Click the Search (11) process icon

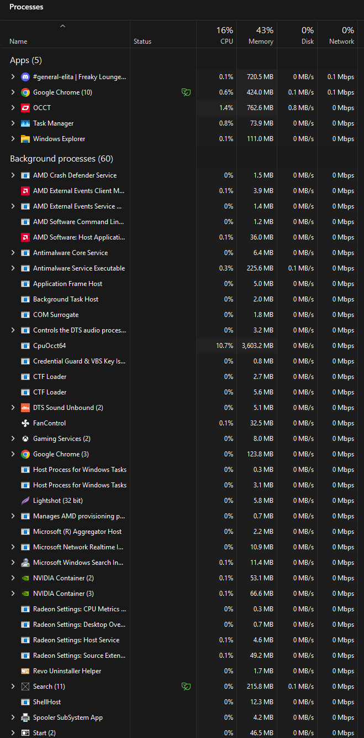point(25,687)
